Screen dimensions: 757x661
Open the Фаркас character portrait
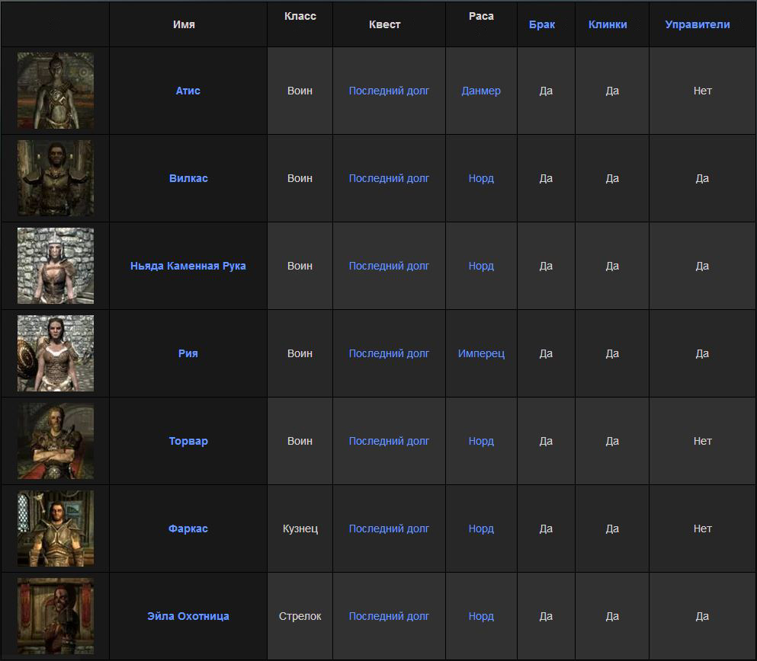[56, 528]
